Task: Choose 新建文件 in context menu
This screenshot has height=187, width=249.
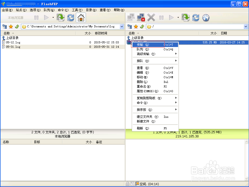Action: coord(155,121)
